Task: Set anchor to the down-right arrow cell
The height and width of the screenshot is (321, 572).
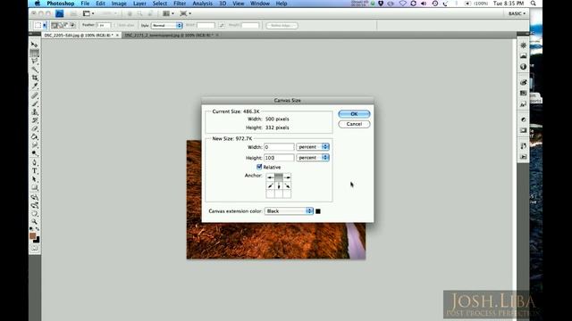Action: pyautogui.click(x=287, y=185)
